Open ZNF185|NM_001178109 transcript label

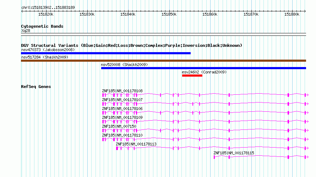122,117
